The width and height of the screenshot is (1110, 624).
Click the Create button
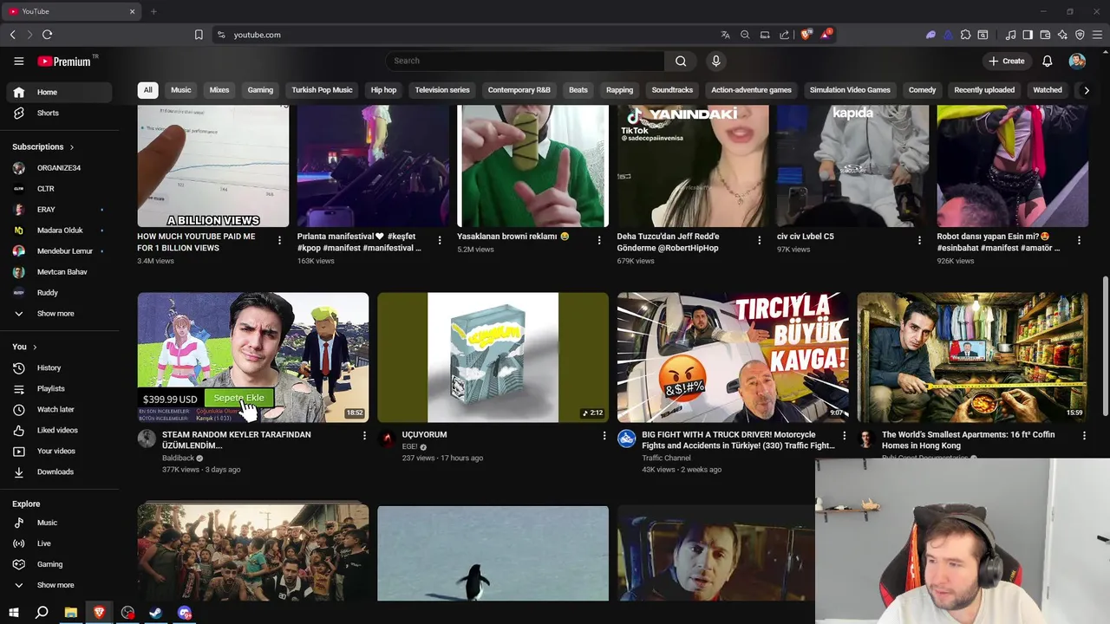1006,61
